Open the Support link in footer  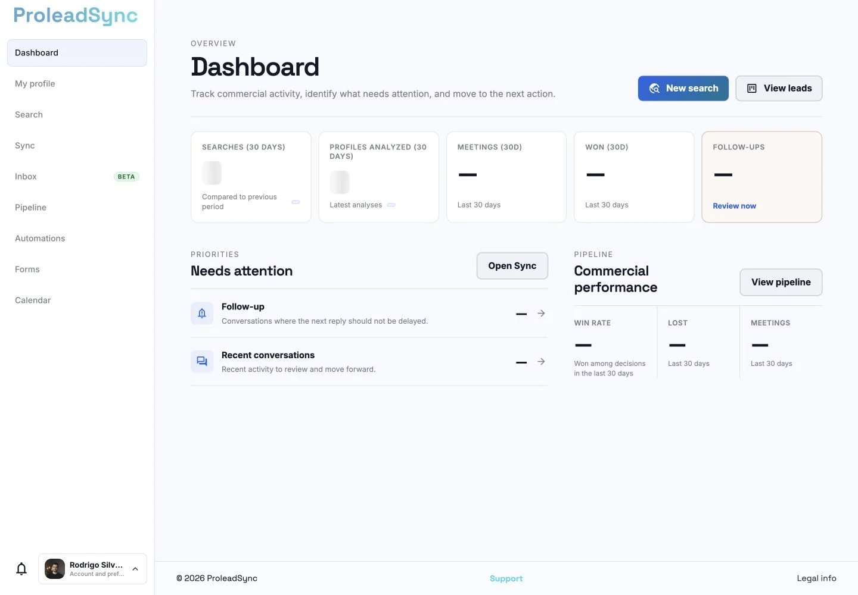click(x=506, y=578)
